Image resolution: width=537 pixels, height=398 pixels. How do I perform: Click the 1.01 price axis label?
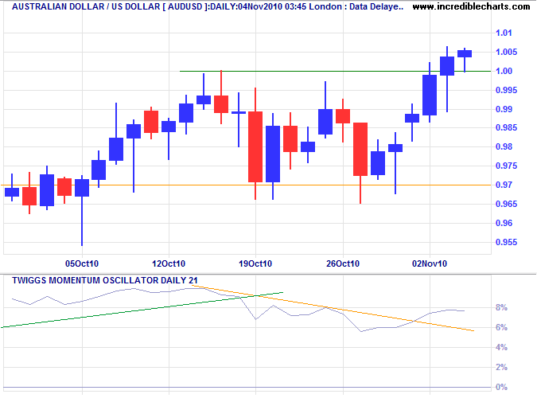(x=504, y=33)
